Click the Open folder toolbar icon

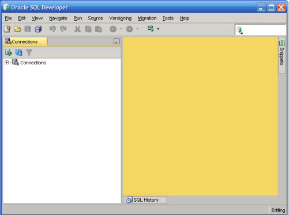tap(17, 29)
